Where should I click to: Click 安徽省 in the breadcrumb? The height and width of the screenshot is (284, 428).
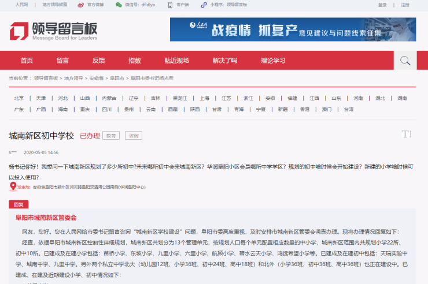click(97, 78)
